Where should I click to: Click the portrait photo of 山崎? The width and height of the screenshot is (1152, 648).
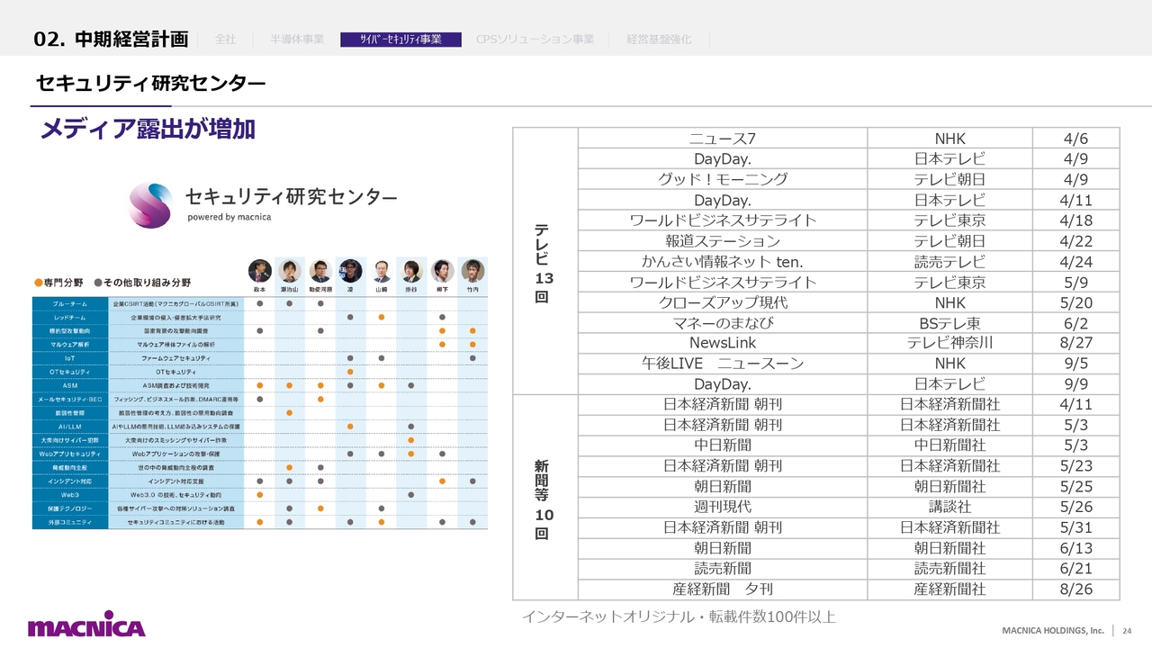382,270
